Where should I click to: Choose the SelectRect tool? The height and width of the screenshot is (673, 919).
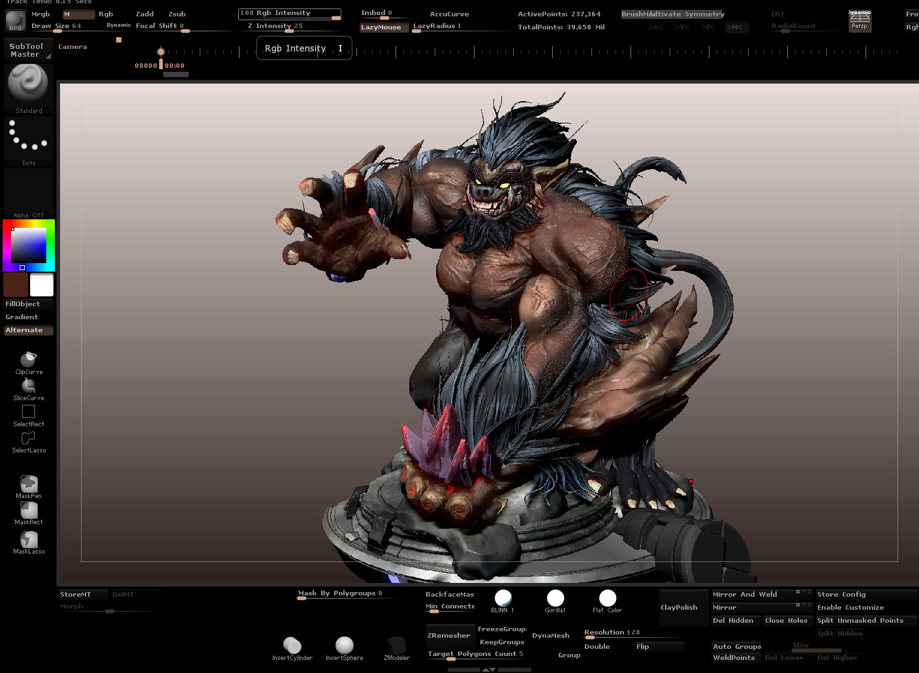[29, 416]
